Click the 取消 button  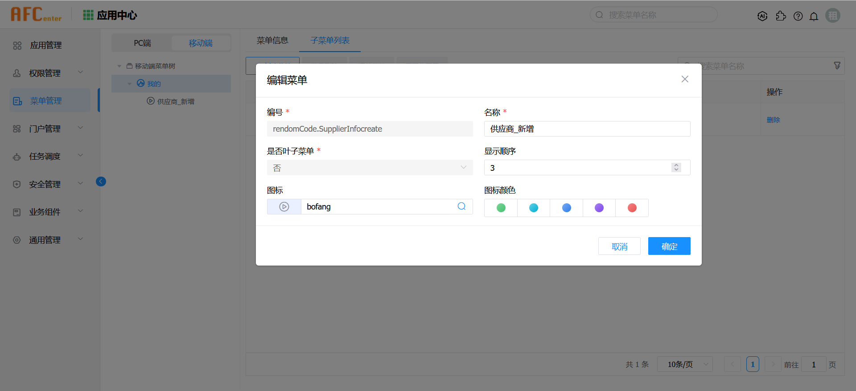(619, 246)
